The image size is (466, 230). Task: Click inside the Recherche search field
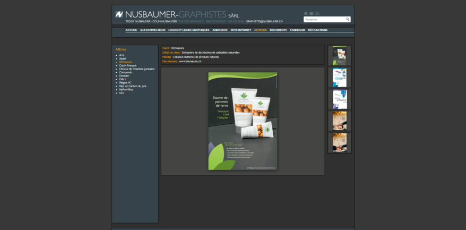click(324, 19)
